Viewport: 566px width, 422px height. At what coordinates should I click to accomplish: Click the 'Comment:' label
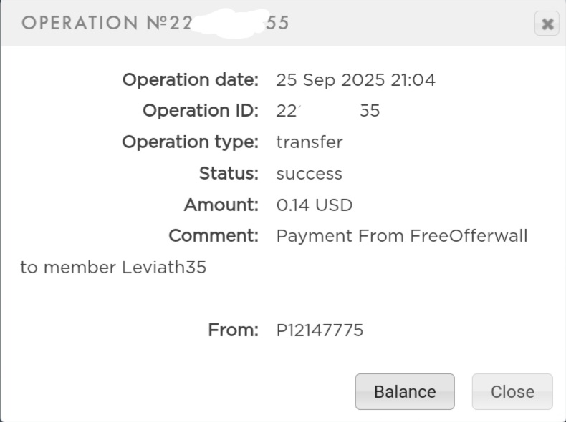(x=213, y=236)
